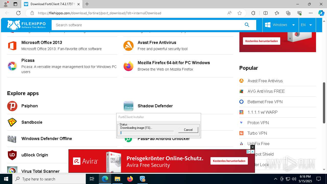
Task: Open the Tab actions menu icon
Action: [x=15, y=4]
